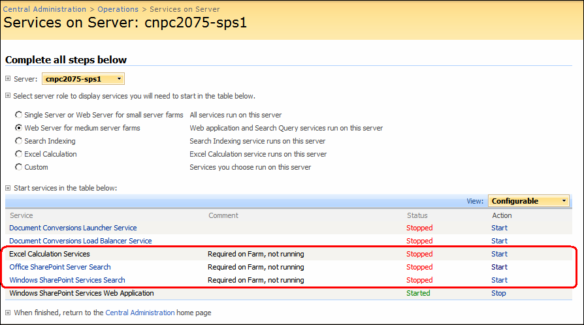Collapse the Server step expander icon

pos(8,78)
